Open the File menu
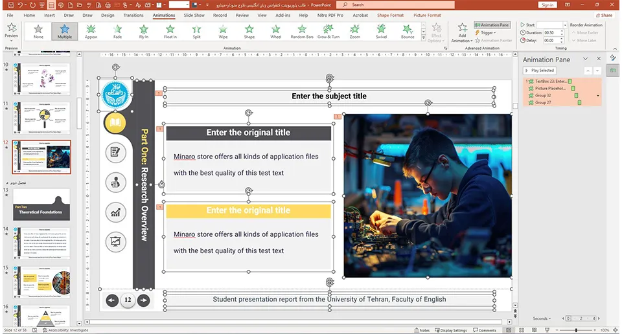Image resolution: width=622 pixels, height=334 pixels. (x=10, y=16)
